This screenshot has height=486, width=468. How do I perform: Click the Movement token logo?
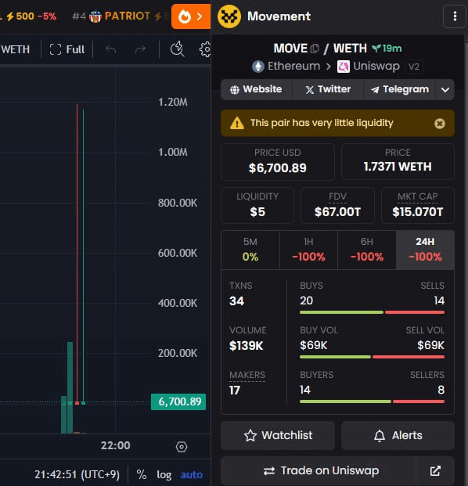[x=229, y=16]
